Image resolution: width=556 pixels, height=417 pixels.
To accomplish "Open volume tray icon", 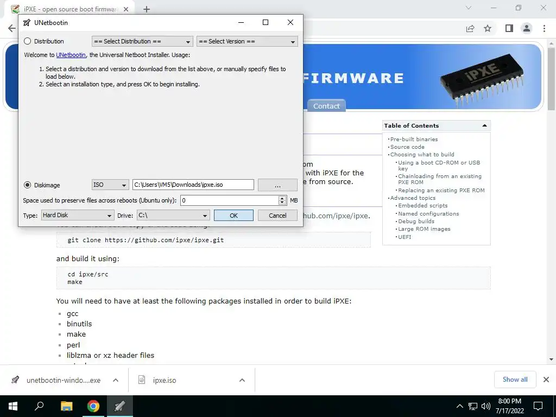I will click(x=486, y=406).
